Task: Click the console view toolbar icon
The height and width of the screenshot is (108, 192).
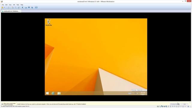Action: point(36,7)
